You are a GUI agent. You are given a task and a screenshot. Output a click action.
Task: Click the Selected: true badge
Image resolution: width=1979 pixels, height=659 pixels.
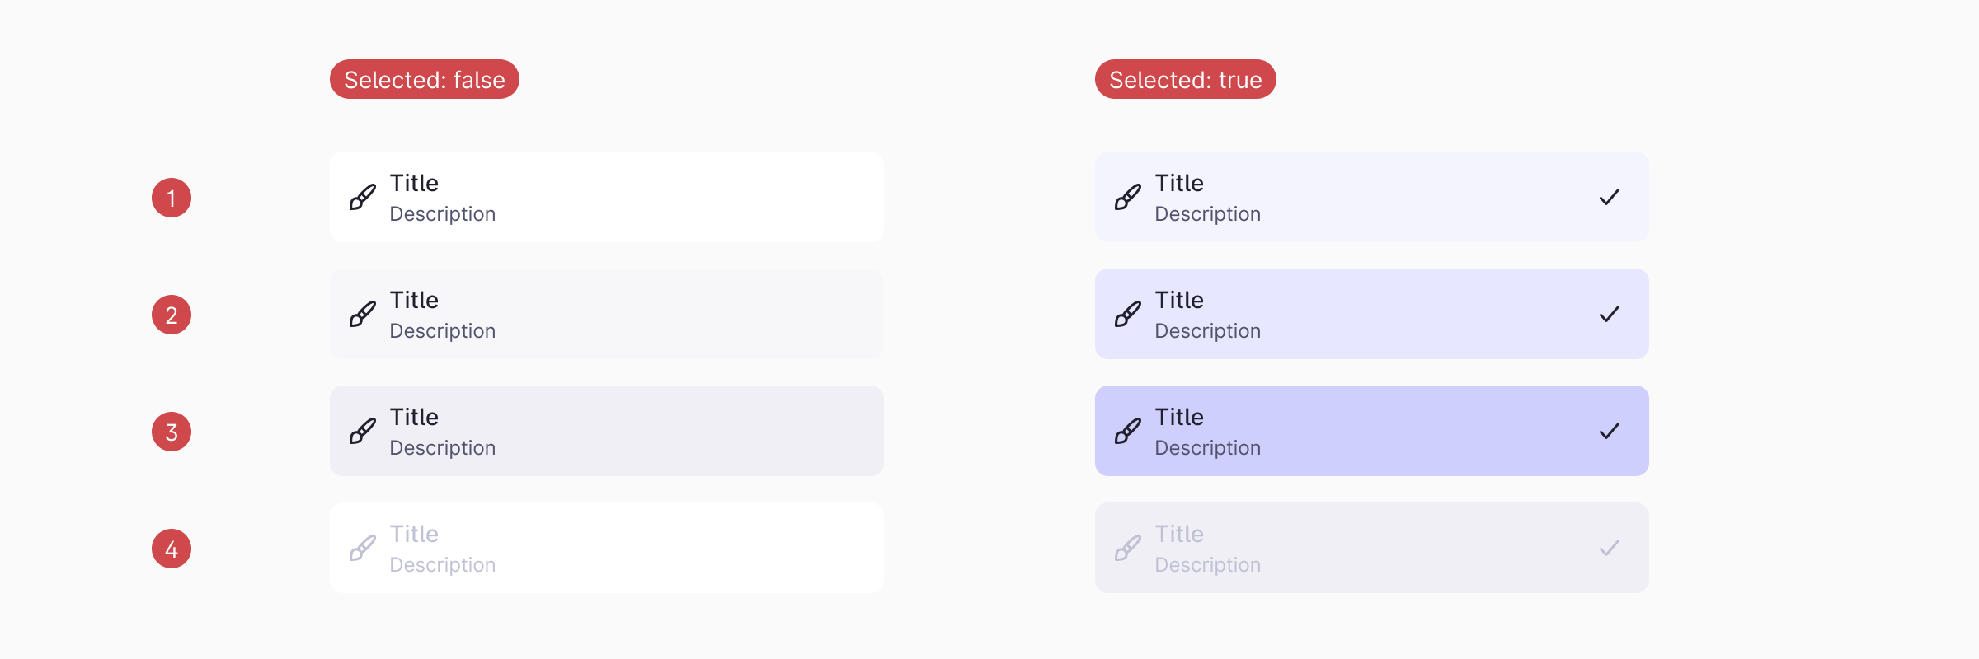coord(1185,79)
